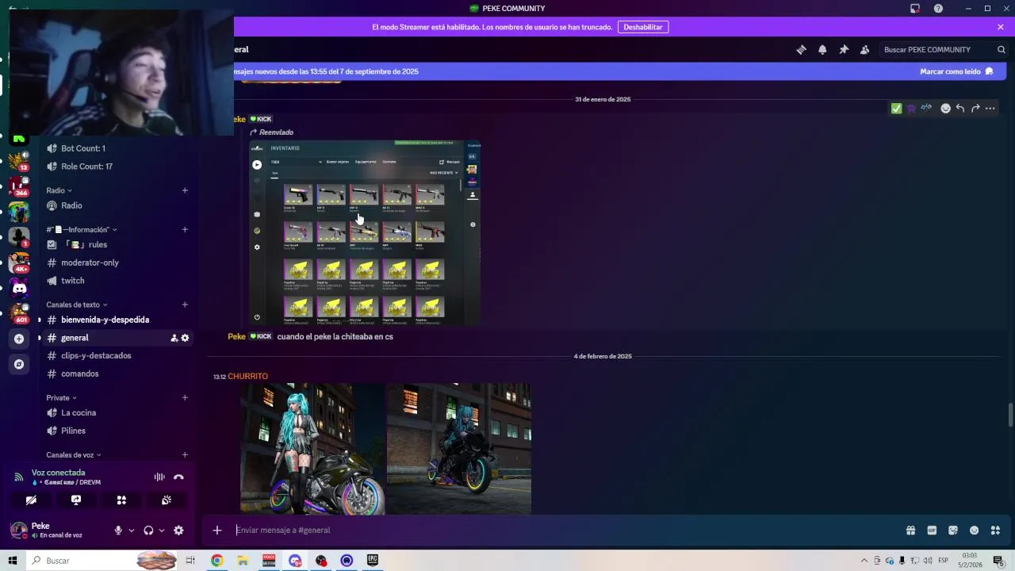Deafen with the headphones icon
The height and width of the screenshot is (571, 1015).
(148, 531)
